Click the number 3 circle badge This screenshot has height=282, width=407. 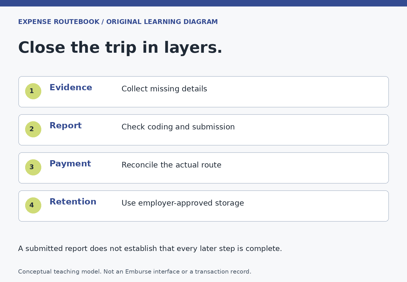coord(33,167)
